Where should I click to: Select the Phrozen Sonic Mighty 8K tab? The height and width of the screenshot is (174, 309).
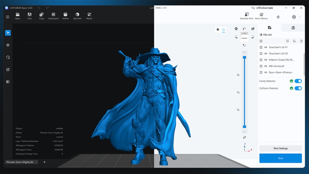coord(20,162)
